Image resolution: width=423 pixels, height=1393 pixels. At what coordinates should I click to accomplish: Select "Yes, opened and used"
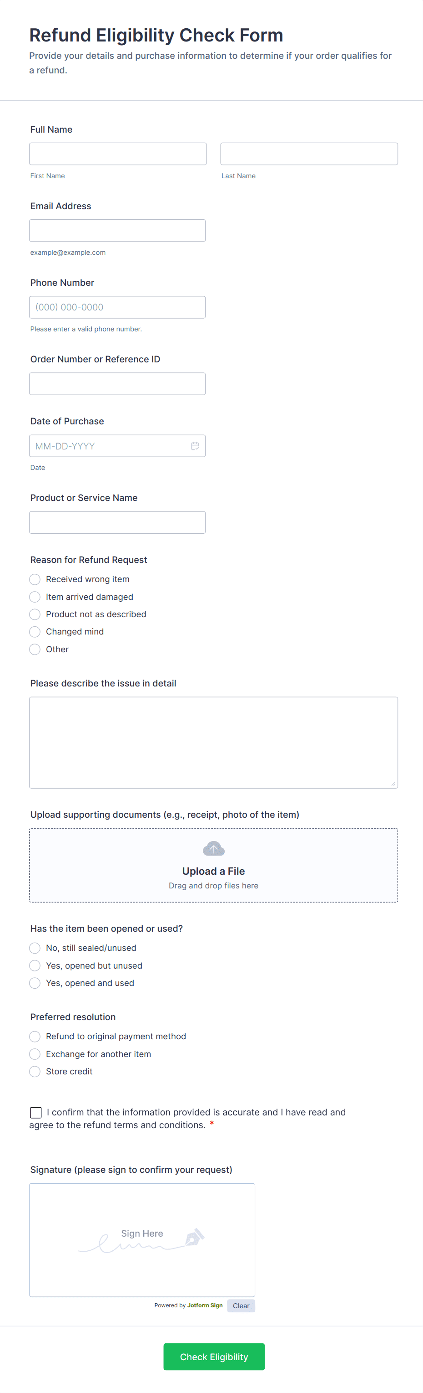coord(35,983)
